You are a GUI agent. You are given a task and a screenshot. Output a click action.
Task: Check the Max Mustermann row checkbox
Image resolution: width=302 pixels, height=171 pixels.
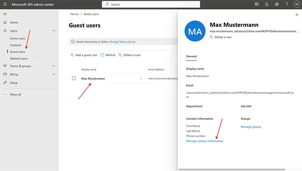click(x=74, y=78)
